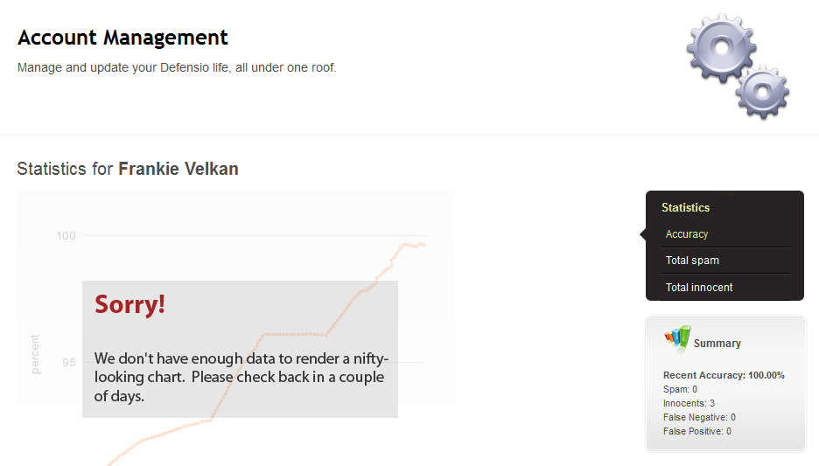The image size is (819, 466).
Task: Click the Statistics menu header
Action: (x=685, y=208)
